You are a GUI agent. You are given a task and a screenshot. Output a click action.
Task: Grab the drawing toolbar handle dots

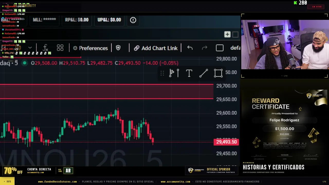162,73
